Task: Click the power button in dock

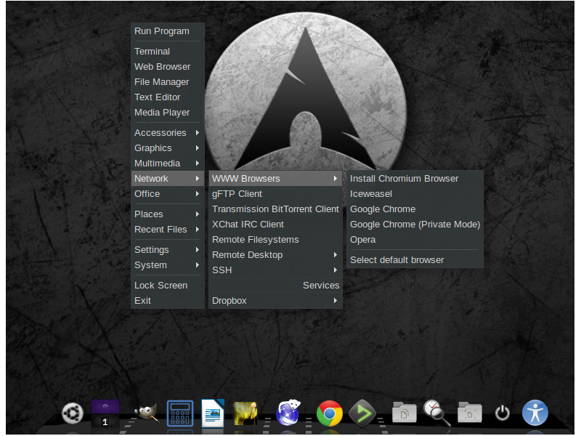Action: pos(503,413)
